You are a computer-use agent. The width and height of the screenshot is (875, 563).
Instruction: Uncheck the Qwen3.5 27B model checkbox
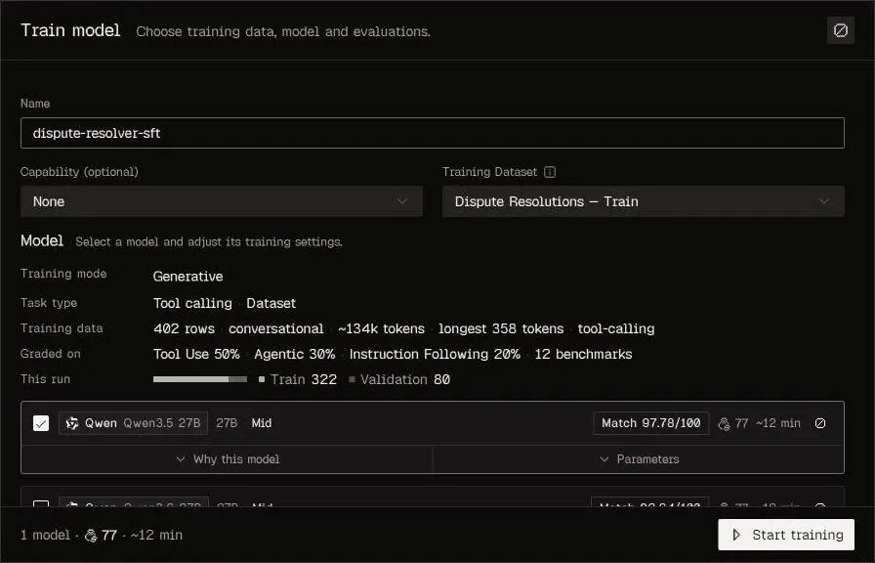[x=41, y=423]
